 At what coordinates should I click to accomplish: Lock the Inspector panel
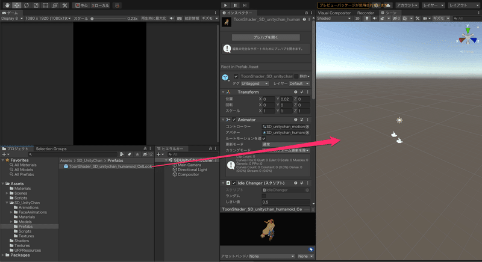click(x=306, y=13)
